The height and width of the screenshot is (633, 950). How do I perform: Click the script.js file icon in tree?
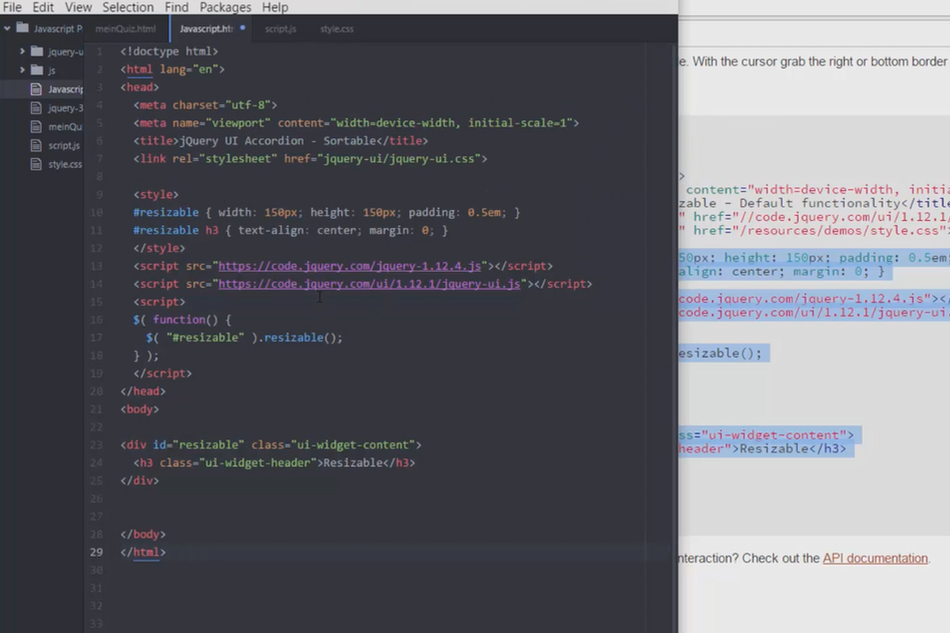tap(36, 146)
